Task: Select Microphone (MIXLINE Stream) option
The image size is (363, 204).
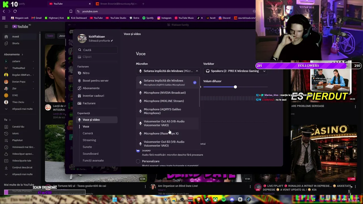Action: click(x=168, y=101)
